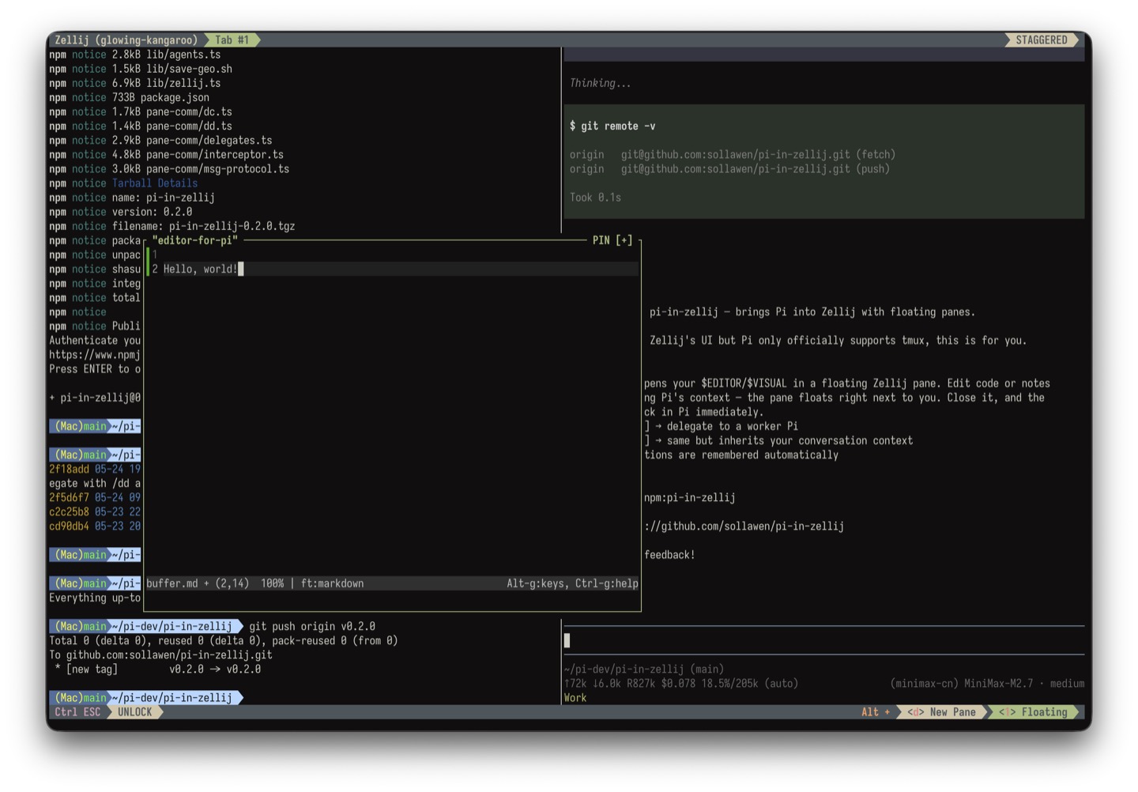Click the ft:markdown filetype indicator

pos(332,583)
